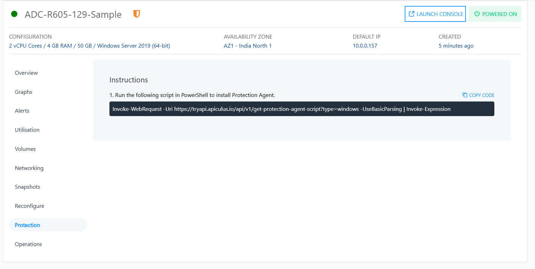Select the Snapshots tab
The image size is (535, 269).
click(x=27, y=187)
